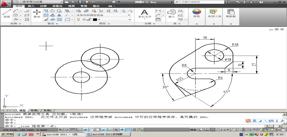Click the 模型 button in status bar
The height and width of the screenshot is (137, 287).
[x=193, y=130]
